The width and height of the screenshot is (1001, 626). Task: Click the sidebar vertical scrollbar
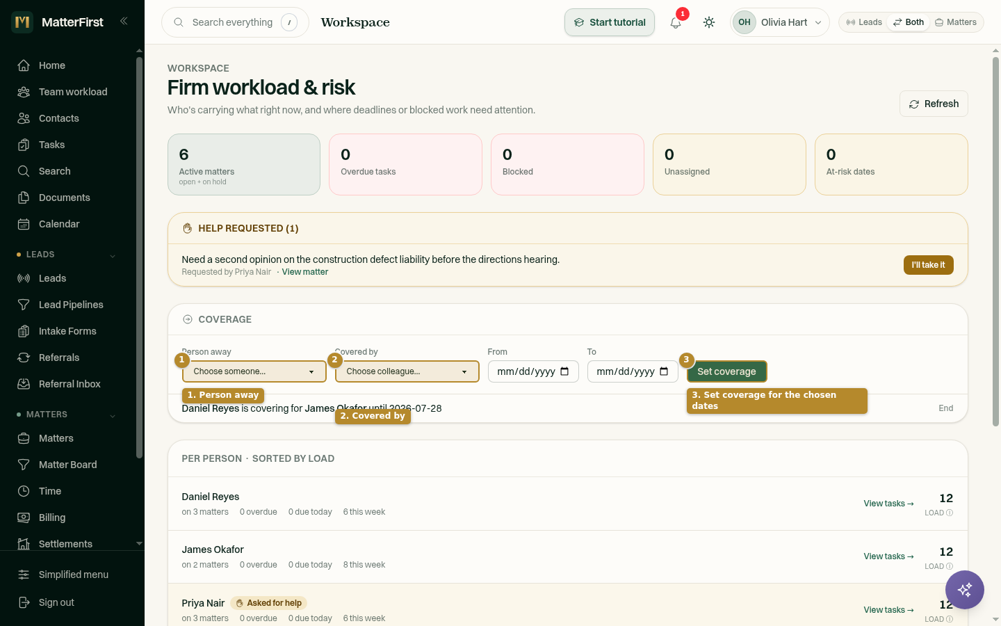pos(139,257)
